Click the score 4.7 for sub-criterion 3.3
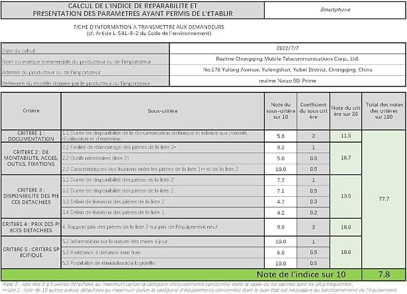407x294 pixels. click(x=281, y=202)
